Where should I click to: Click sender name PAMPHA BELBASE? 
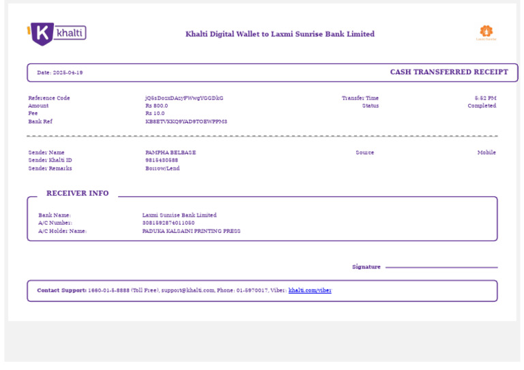pyautogui.click(x=171, y=153)
